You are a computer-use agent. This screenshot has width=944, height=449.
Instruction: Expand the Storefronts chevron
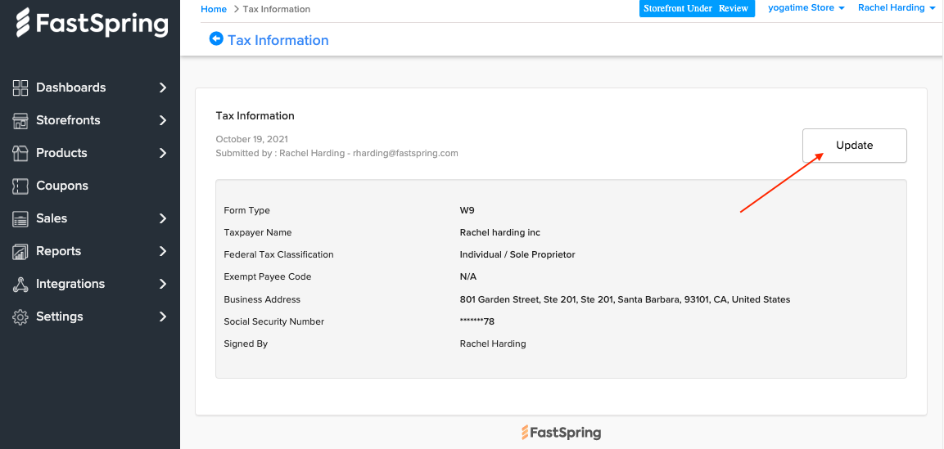163,120
